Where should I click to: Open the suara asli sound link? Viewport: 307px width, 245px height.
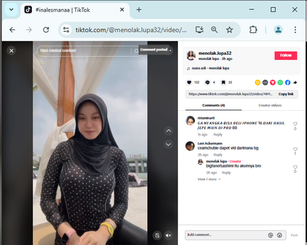pyautogui.click(x=210, y=68)
